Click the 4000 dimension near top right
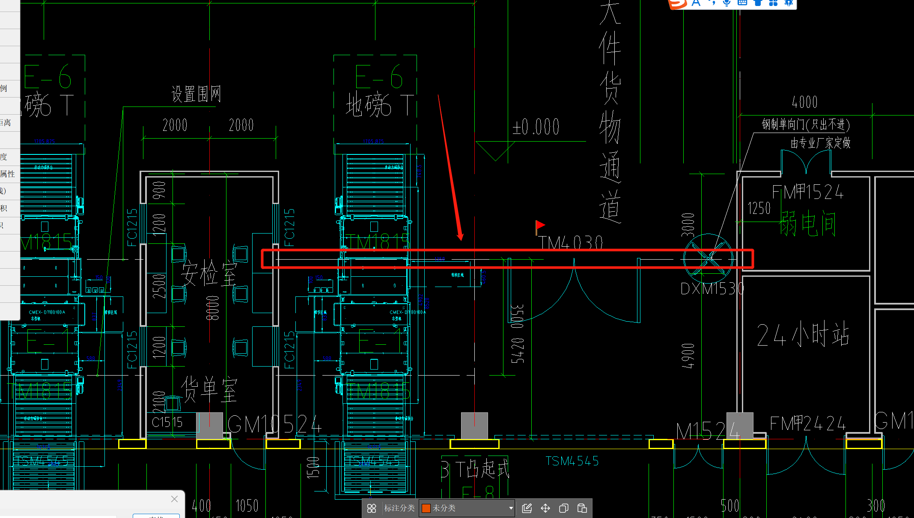 (805, 102)
